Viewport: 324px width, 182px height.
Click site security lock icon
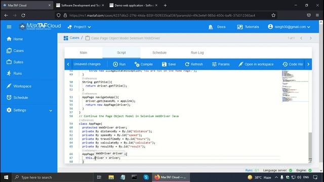65,15
